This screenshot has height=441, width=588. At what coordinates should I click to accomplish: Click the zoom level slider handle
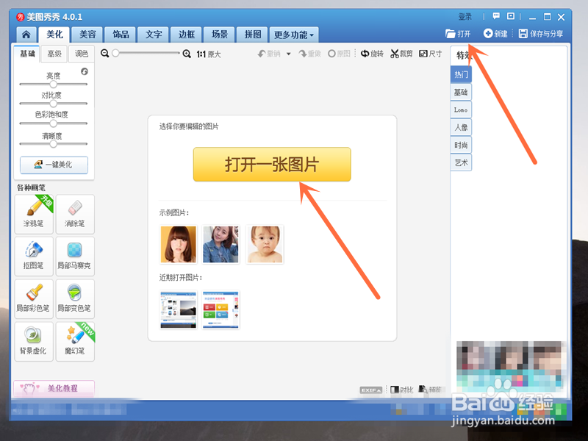pyautogui.click(x=116, y=53)
